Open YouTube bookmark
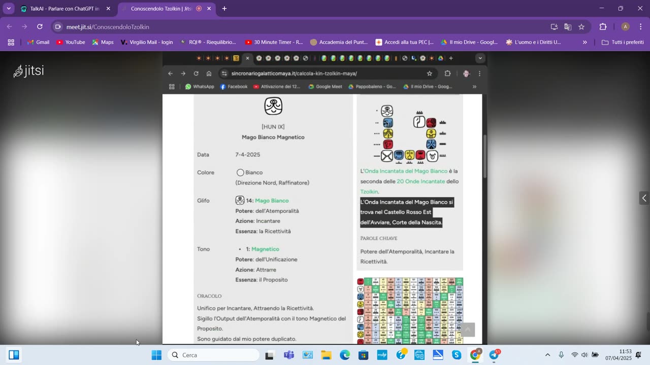 point(71,43)
